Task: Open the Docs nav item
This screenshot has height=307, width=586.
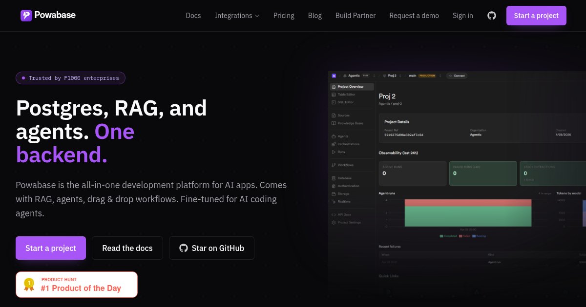Action: click(193, 16)
